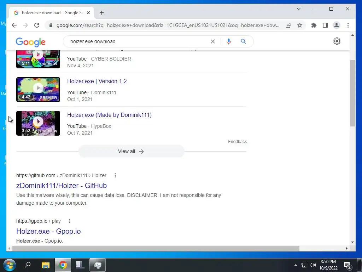Open Holzer.exe (Made by Dominik111) link
Screen dimensions: 362x272
click(110, 115)
